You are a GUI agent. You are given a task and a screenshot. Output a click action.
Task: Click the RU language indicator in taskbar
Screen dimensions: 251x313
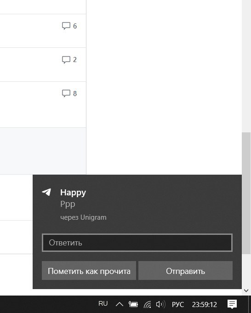pyautogui.click(x=103, y=304)
